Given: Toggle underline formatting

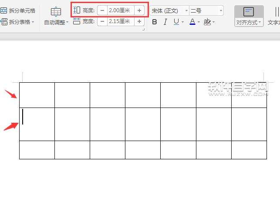Looking at the screenshot, I should coord(176,22).
